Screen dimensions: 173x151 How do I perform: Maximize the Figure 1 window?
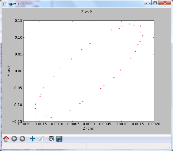(155, 3)
